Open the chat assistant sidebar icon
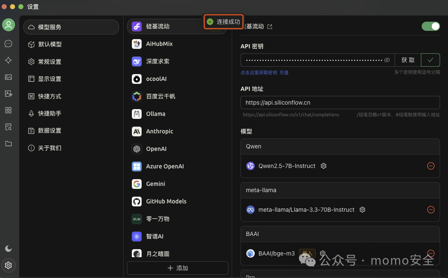This screenshot has width=448, height=278. point(8,44)
